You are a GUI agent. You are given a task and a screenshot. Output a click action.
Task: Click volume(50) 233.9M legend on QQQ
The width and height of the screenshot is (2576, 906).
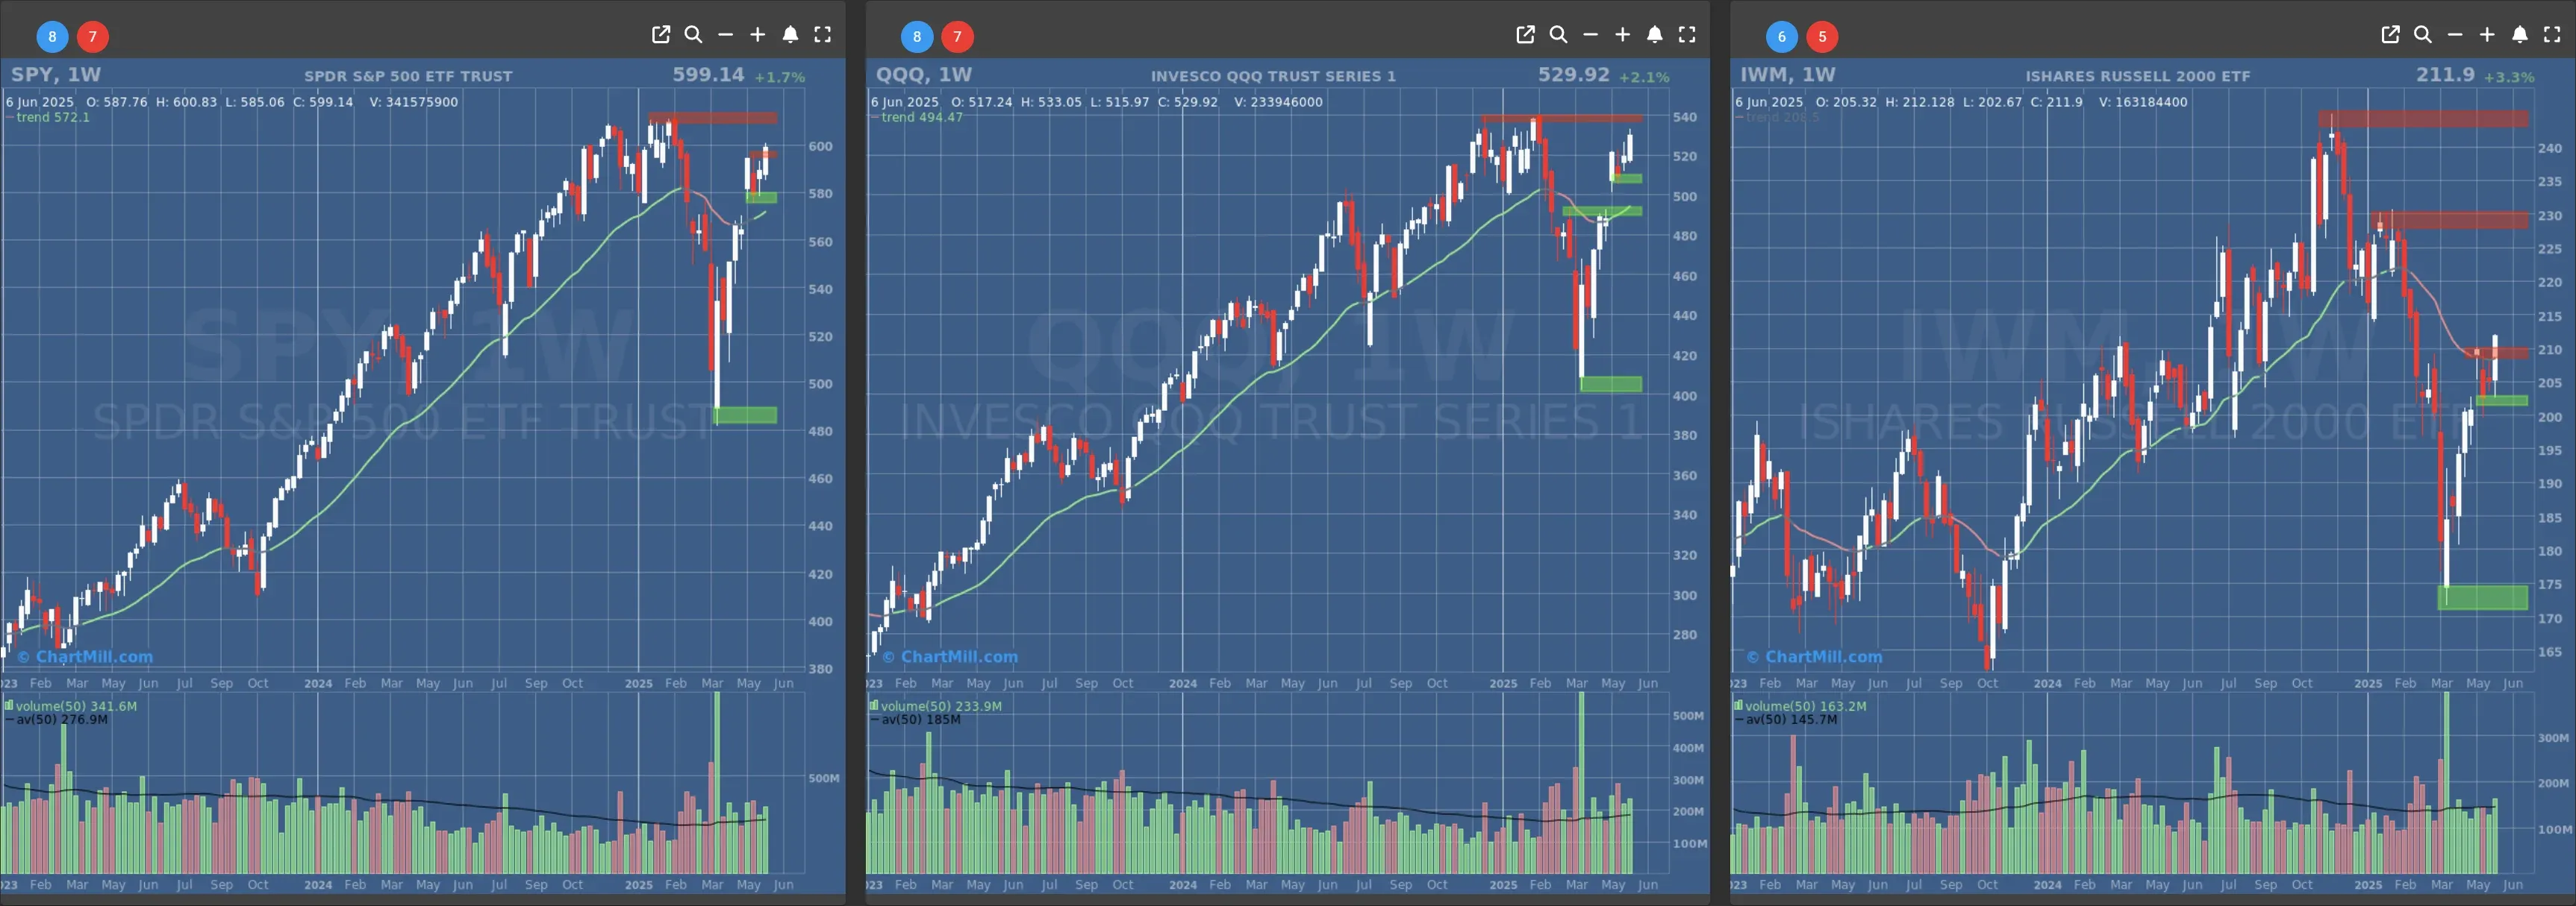[935, 705]
